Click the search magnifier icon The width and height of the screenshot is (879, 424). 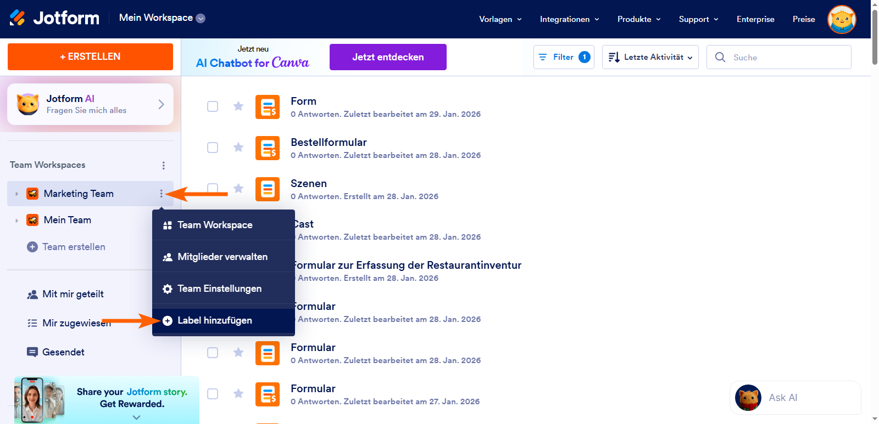[x=720, y=57]
